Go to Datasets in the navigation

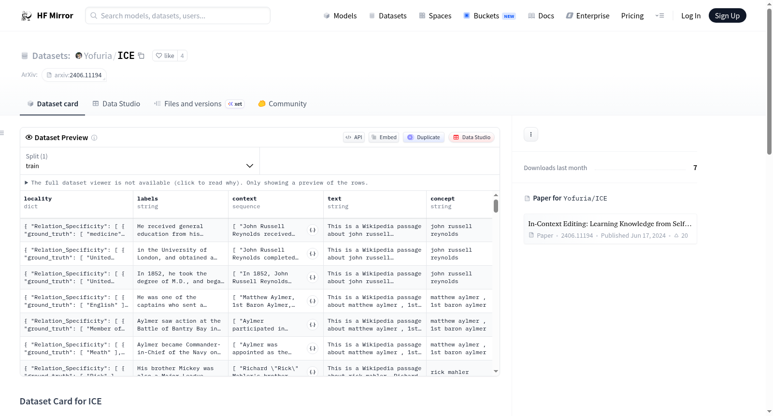coord(388,16)
